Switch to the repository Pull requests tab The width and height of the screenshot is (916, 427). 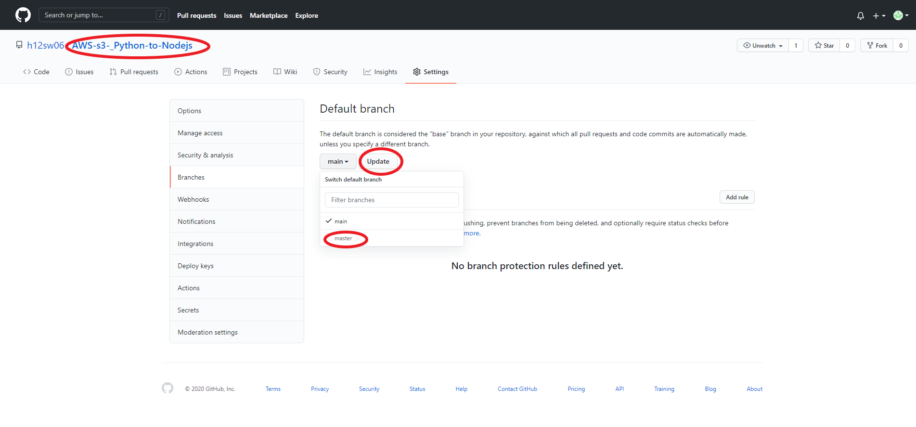pyautogui.click(x=134, y=72)
